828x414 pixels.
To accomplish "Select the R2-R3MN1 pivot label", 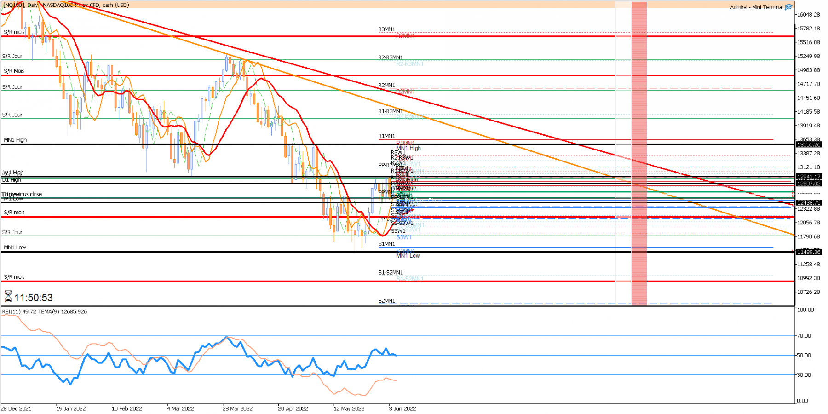I will click(391, 57).
